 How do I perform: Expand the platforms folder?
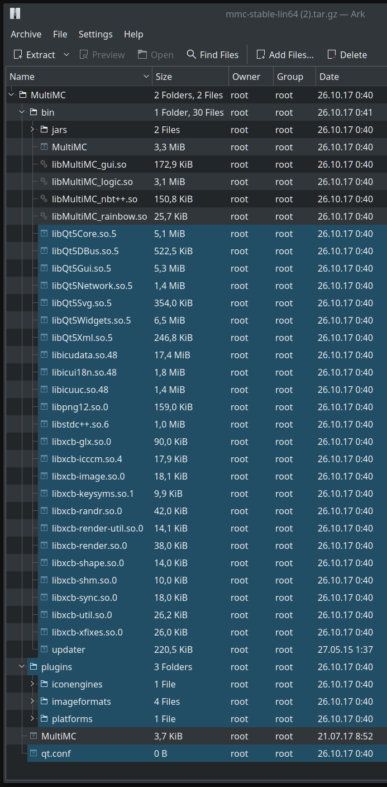click(32, 719)
